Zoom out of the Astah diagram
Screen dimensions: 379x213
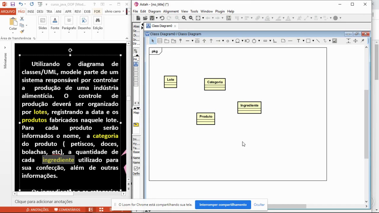tap(191, 18)
